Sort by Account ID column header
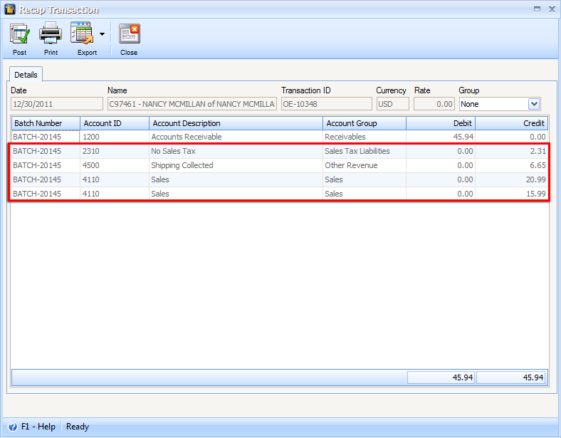561x438 pixels. click(x=115, y=123)
